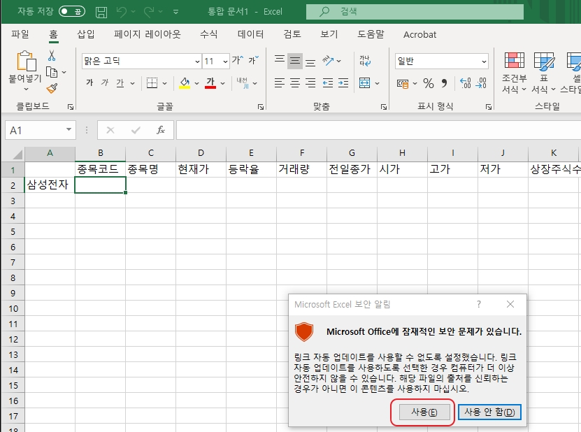Click the 사용(E) enable button
Image resolution: width=581 pixels, height=432 pixels.
coord(424,412)
